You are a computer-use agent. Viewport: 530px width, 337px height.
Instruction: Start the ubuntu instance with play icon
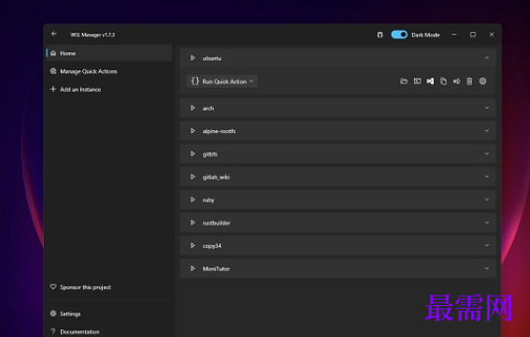point(193,58)
